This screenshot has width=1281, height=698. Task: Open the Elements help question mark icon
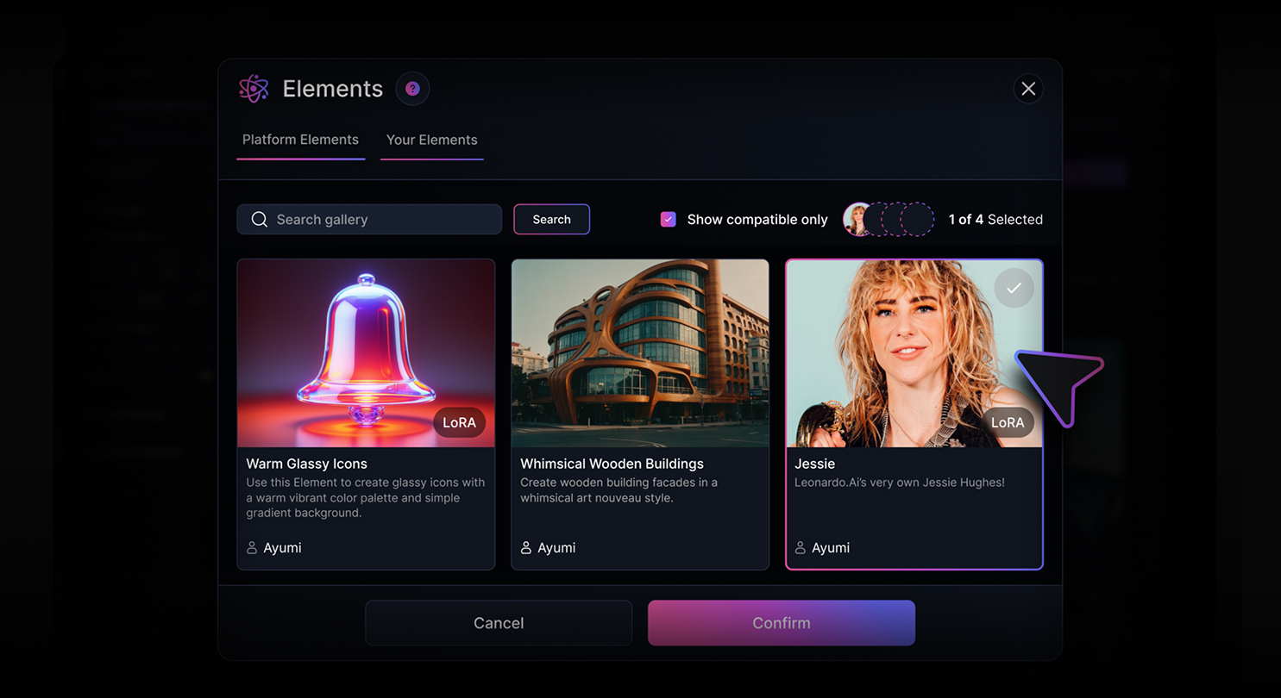point(412,88)
